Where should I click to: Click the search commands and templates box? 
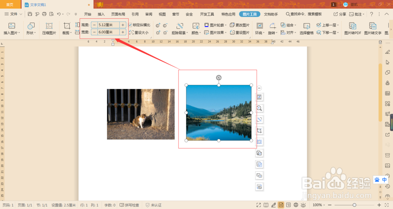(304, 14)
